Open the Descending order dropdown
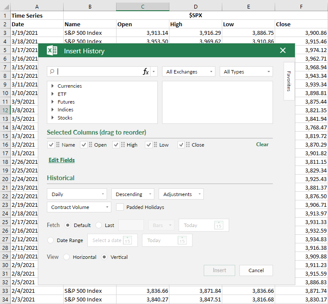The height and width of the screenshot is (304, 328). pos(133,194)
